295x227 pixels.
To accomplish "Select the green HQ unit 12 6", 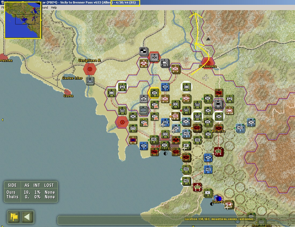I will coord(154,139).
